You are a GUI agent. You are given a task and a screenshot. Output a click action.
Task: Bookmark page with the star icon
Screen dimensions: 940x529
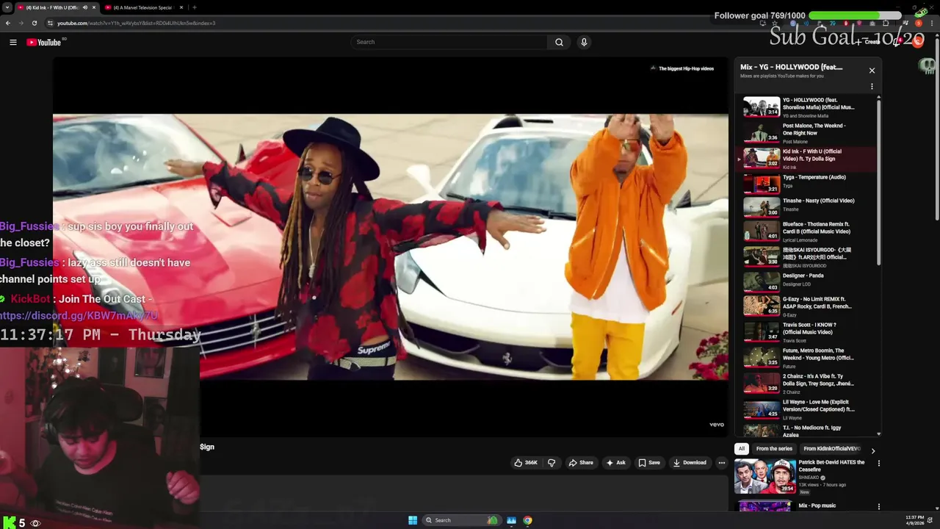point(773,23)
